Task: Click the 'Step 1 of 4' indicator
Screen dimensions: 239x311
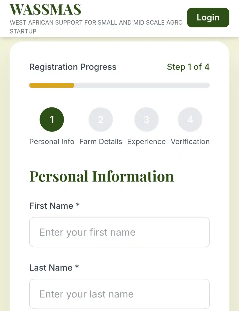Action: pyautogui.click(x=188, y=67)
